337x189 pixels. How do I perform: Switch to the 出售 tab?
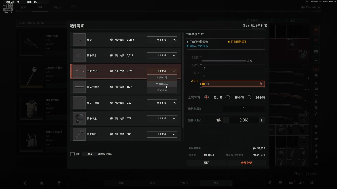(x=40, y=7)
